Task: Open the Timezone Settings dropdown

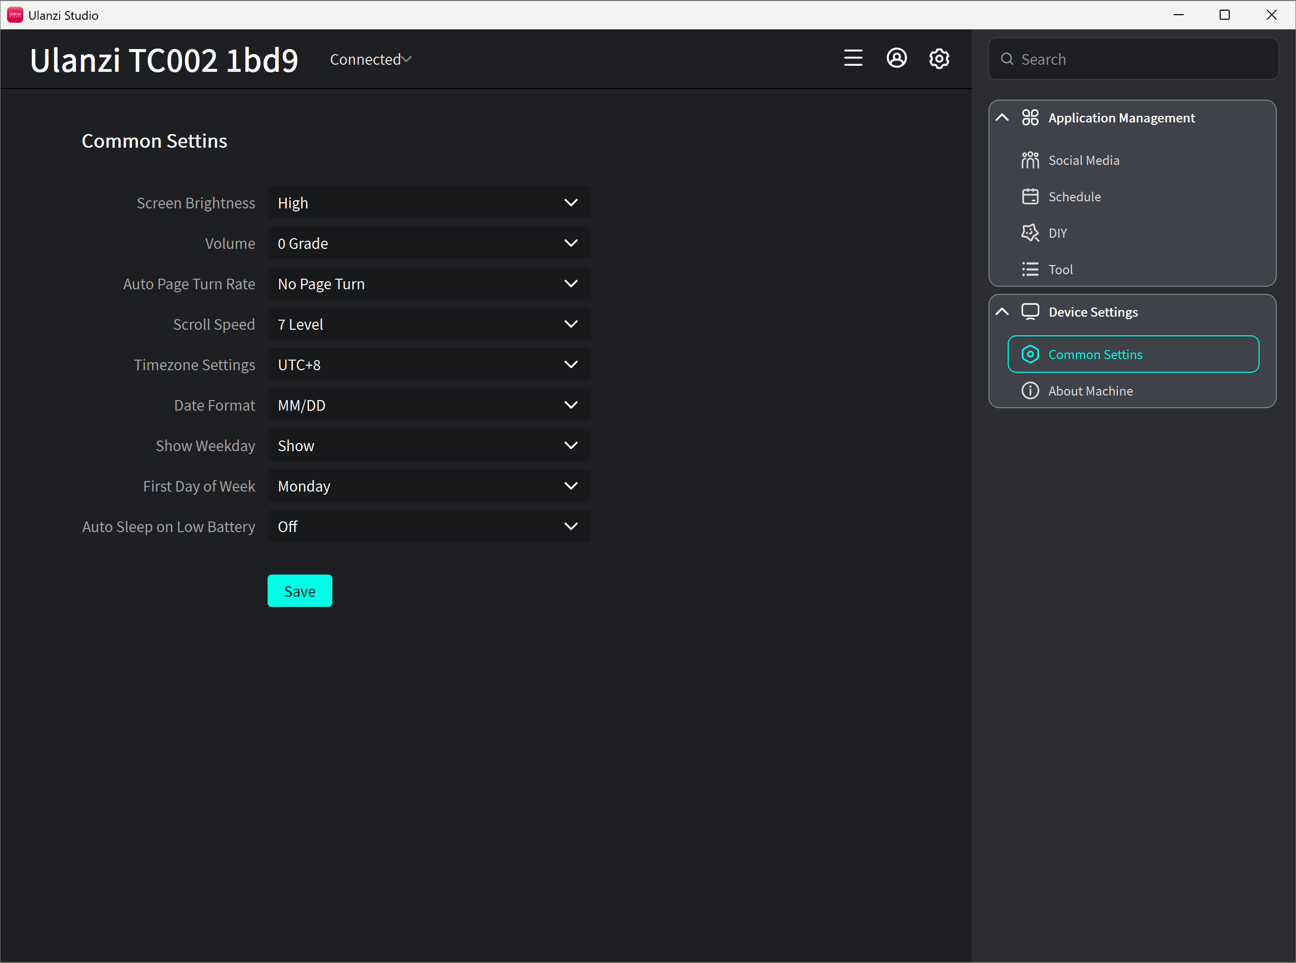Action: (429, 365)
